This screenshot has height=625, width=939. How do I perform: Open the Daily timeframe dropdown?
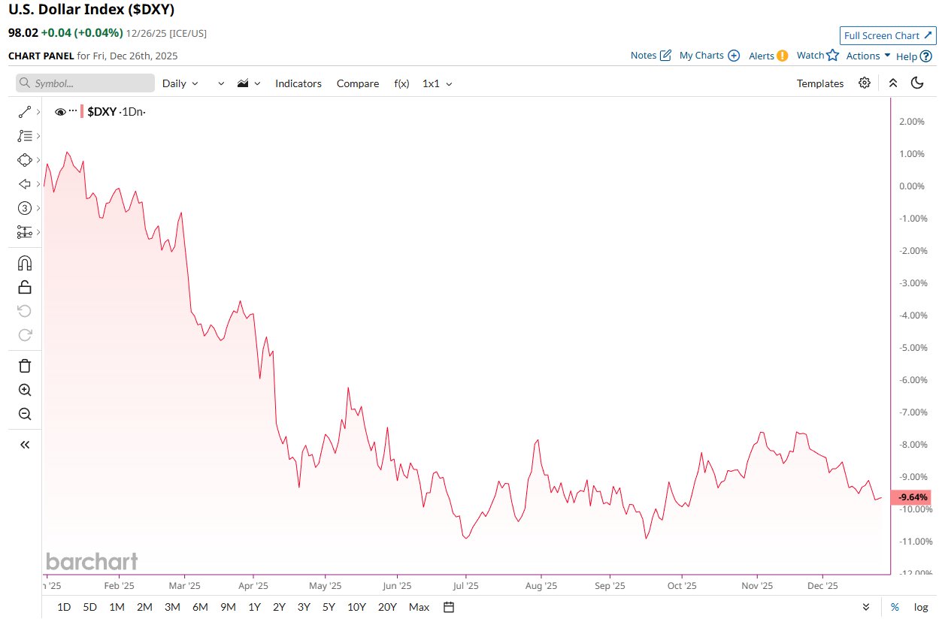[179, 83]
